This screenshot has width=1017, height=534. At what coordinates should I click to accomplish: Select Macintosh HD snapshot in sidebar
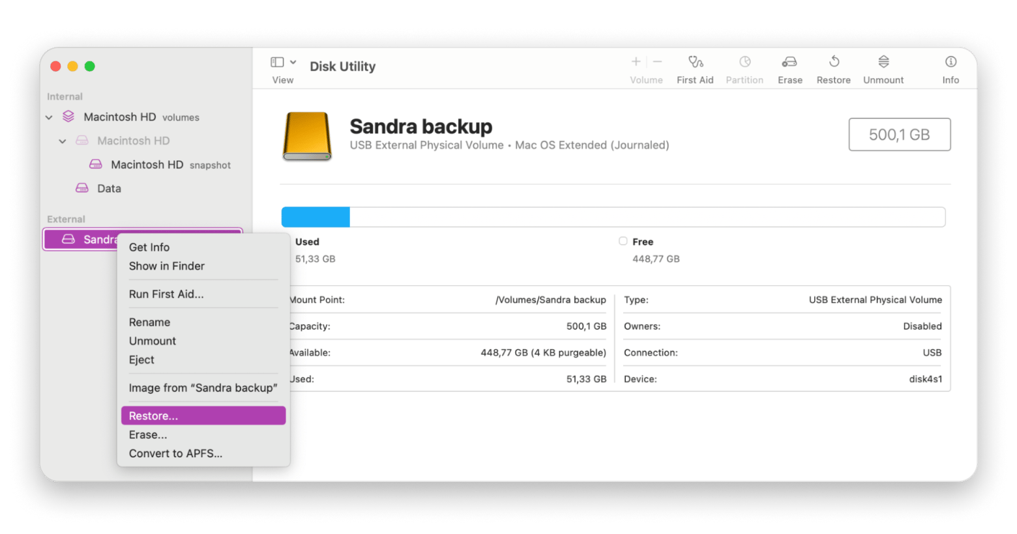pos(147,165)
